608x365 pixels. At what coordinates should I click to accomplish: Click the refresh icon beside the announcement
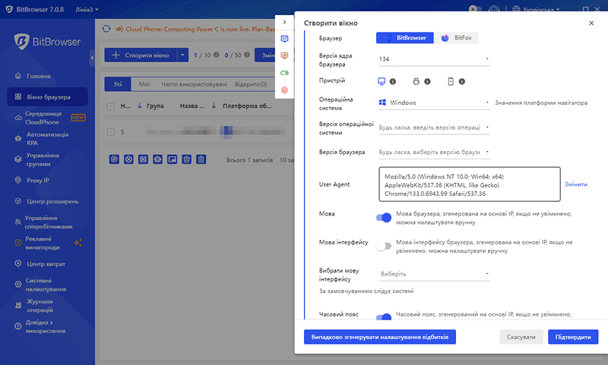pyautogui.click(x=106, y=28)
